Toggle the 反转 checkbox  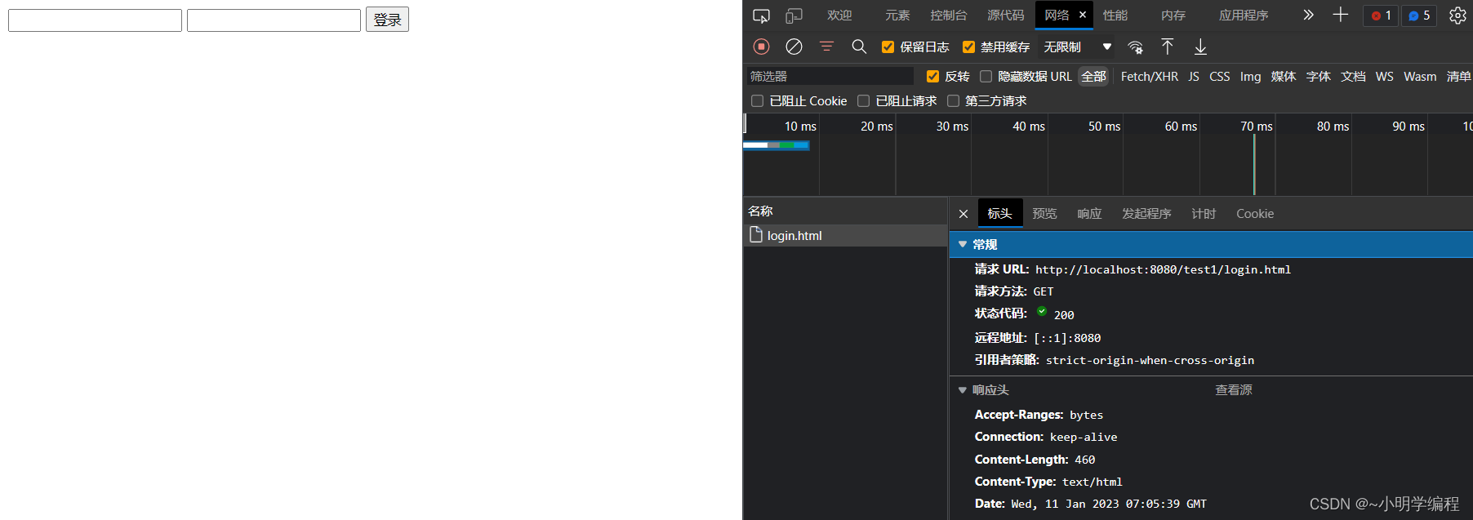[x=932, y=77]
